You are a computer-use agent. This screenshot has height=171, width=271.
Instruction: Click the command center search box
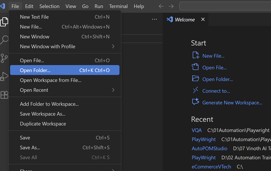pos(225,6)
